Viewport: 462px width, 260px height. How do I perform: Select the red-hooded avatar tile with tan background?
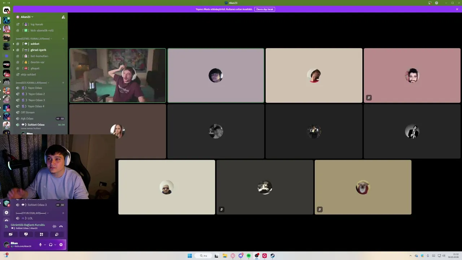(x=363, y=187)
